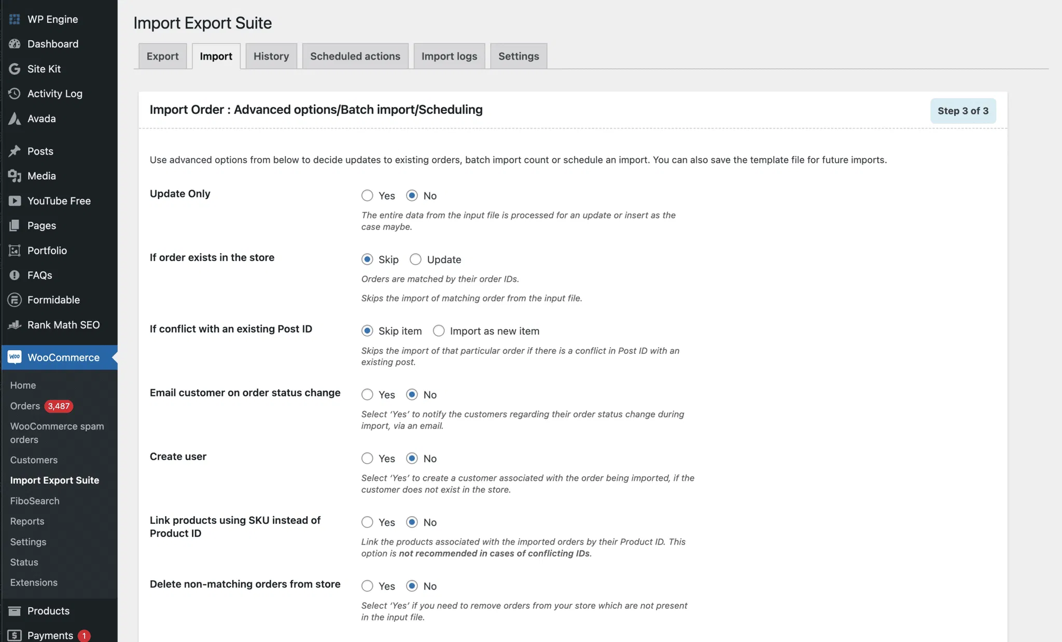Choose Update if order exists
Viewport: 1062px width, 642px height.
[415, 260]
